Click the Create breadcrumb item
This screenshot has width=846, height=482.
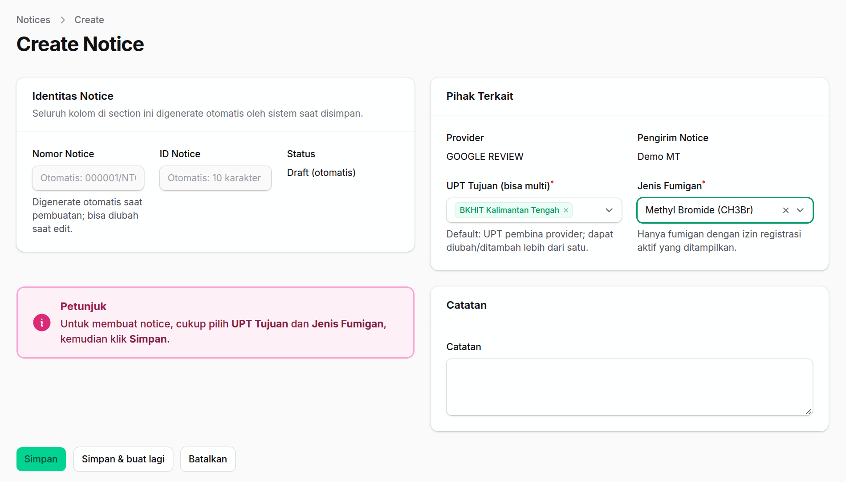(x=89, y=20)
